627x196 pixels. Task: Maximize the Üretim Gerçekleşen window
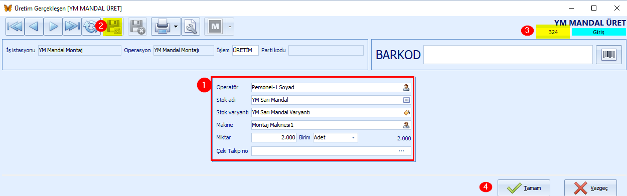click(594, 8)
